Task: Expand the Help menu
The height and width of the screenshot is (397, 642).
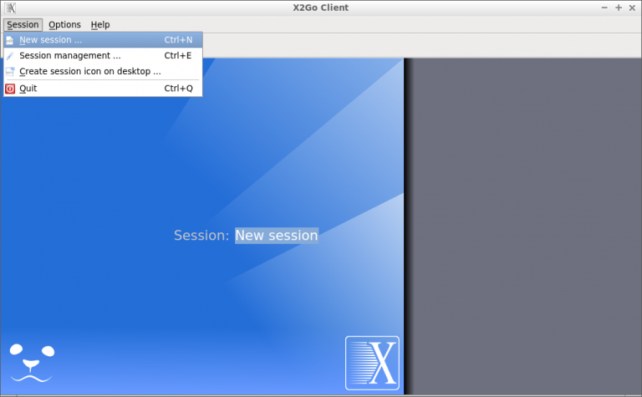Action: [x=100, y=25]
